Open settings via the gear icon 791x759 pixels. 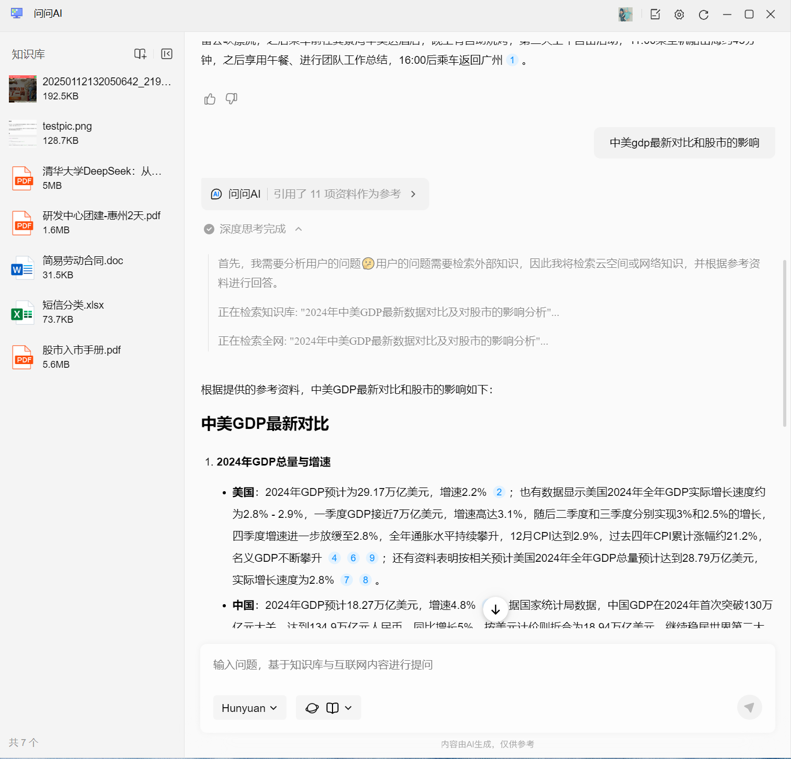[x=679, y=15]
